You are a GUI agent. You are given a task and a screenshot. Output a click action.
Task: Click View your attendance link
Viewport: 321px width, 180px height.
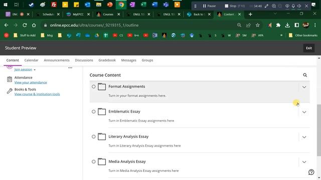point(31,82)
